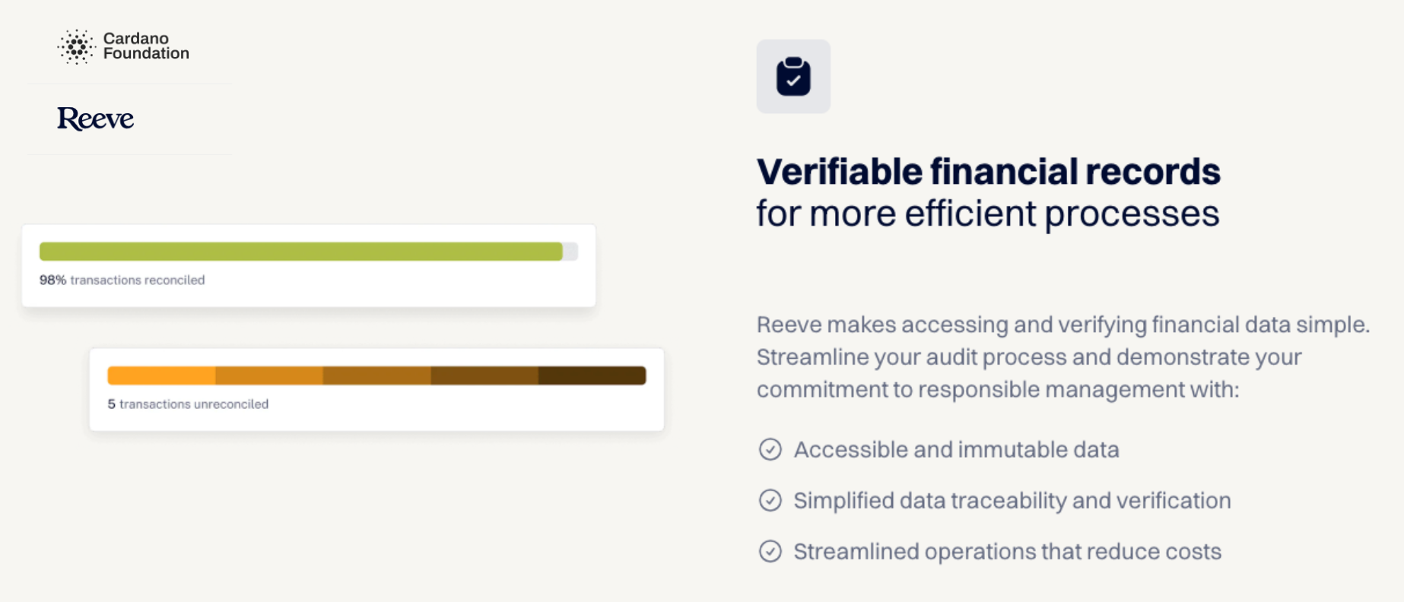Click the check circle beside Simplified data traceability
The height and width of the screenshot is (602, 1404).
[770, 500]
